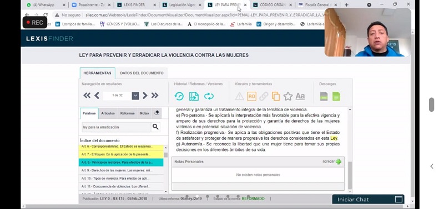Image resolution: width=444 pixels, height=209 pixels.
Task: Click the side panel collapse chevron
Action: coord(432,166)
